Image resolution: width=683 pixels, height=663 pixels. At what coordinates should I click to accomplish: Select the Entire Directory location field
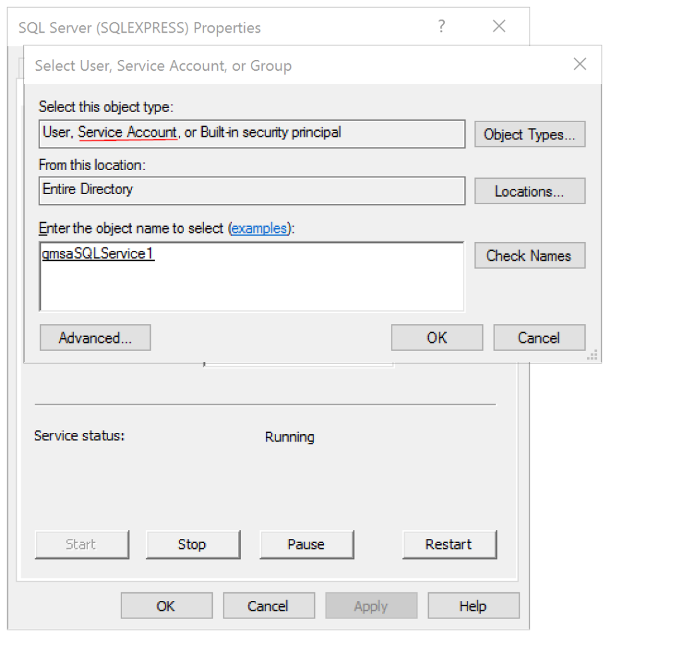(x=251, y=190)
